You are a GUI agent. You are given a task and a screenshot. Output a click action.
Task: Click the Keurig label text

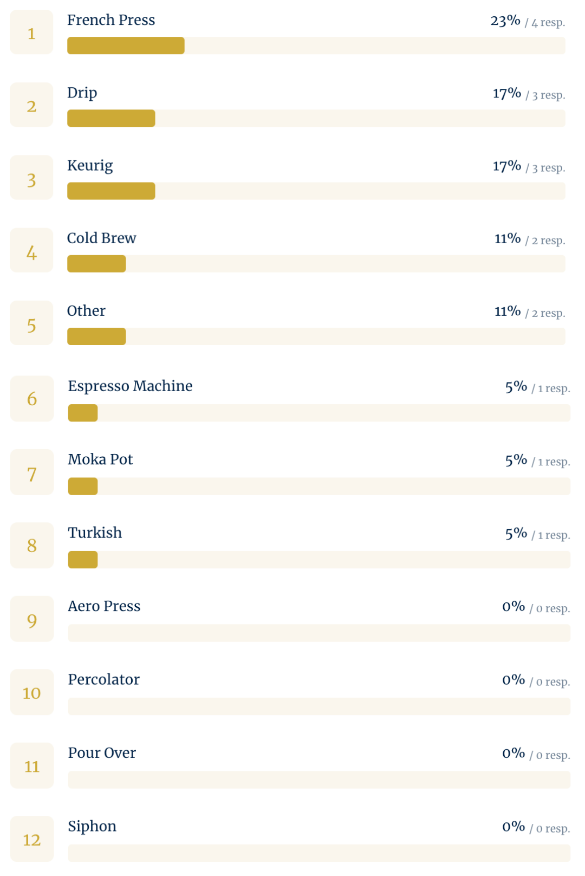coord(90,166)
